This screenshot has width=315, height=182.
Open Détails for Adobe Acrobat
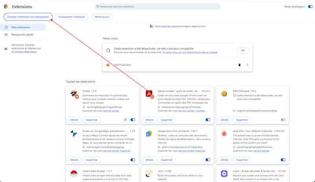click(149, 120)
